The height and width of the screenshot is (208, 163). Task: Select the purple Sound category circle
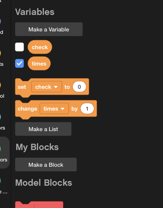coord(1,22)
